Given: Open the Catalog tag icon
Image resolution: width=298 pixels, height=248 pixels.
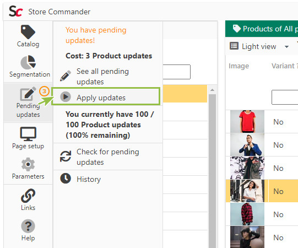Looking at the screenshot, I should [x=28, y=32].
